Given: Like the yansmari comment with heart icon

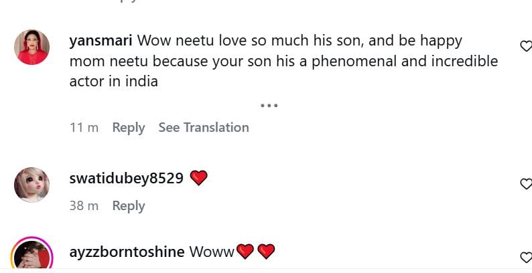Looking at the screenshot, I should click(x=526, y=45).
